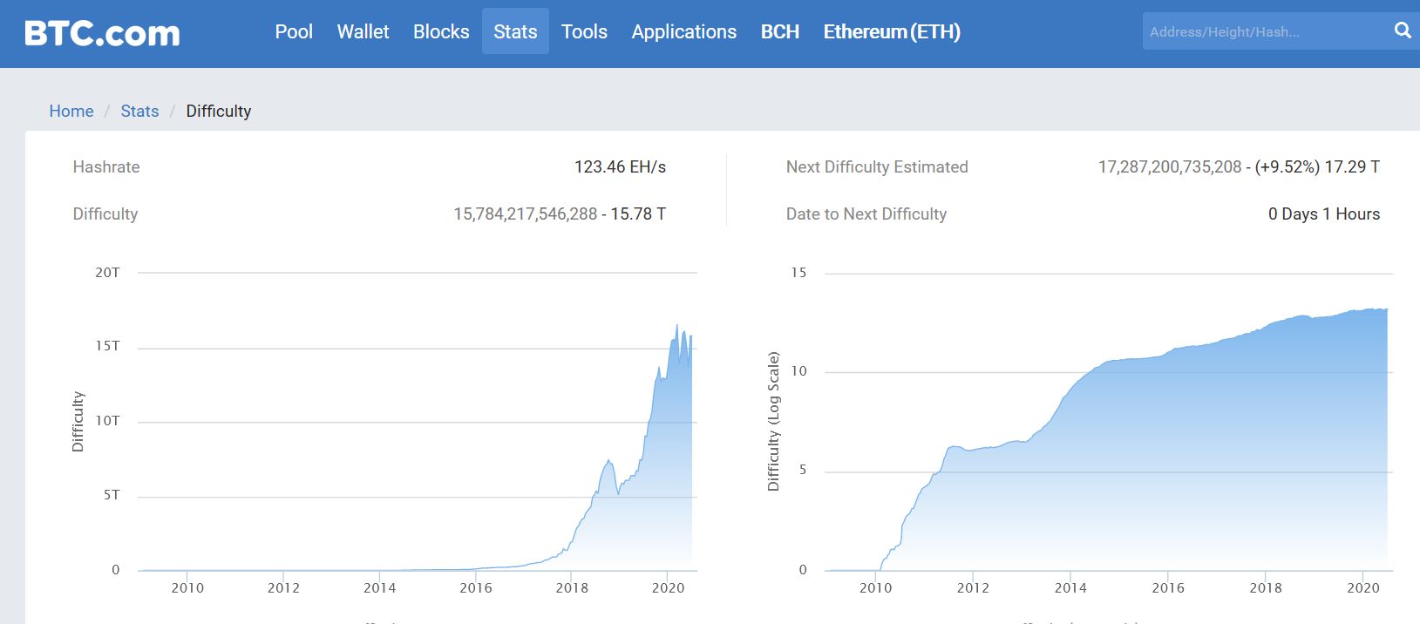Expand the Applications menu
The height and width of the screenshot is (624, 1420).
(x=683, y=31)
